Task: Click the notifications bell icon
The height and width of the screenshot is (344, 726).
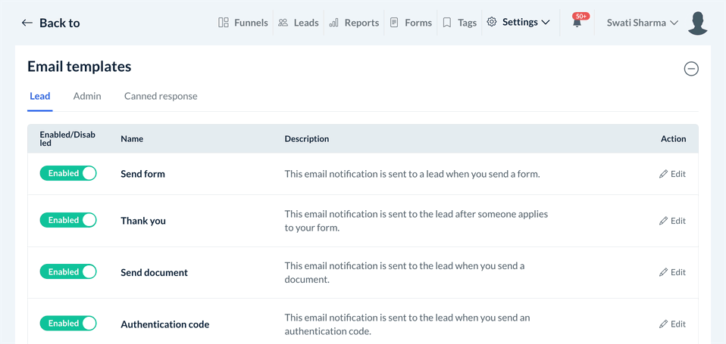Action: [577, 23]
